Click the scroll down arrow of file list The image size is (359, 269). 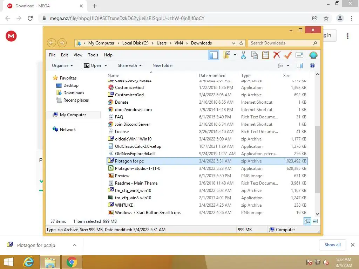tap(317, 214)
